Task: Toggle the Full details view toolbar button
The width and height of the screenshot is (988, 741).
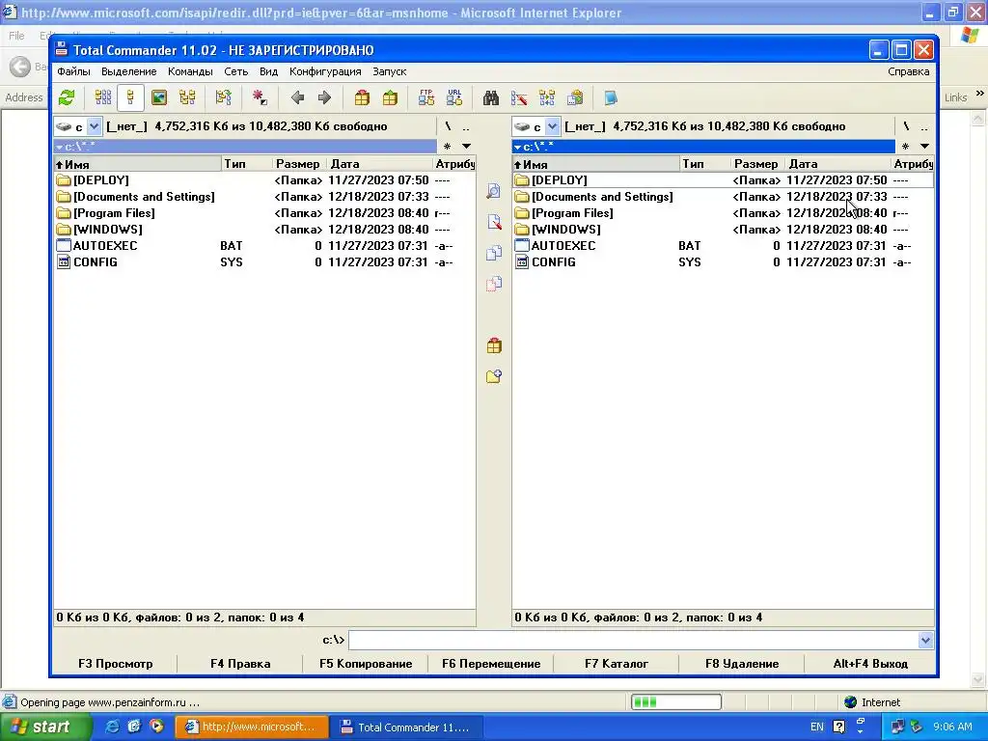Action: pos(130,97)
